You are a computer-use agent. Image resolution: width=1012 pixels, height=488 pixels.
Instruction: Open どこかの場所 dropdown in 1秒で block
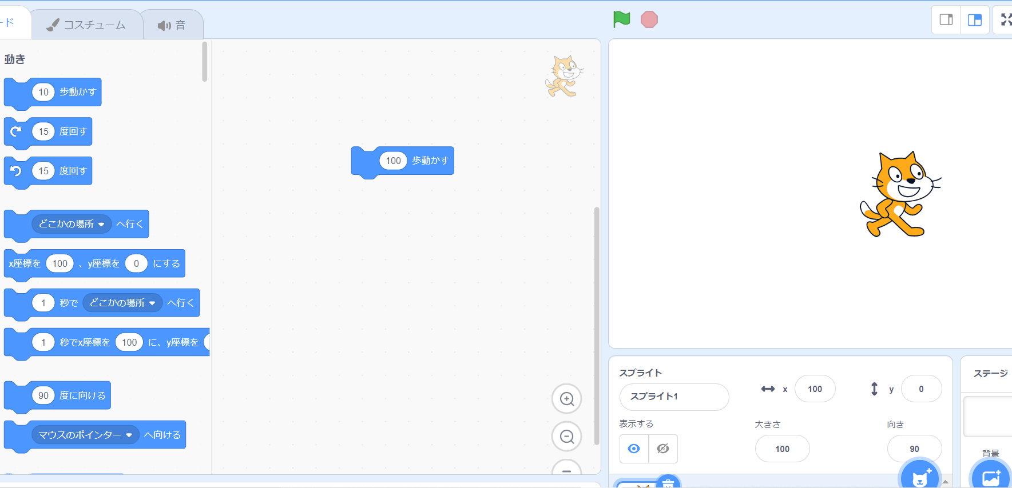(x=122, y=303)
